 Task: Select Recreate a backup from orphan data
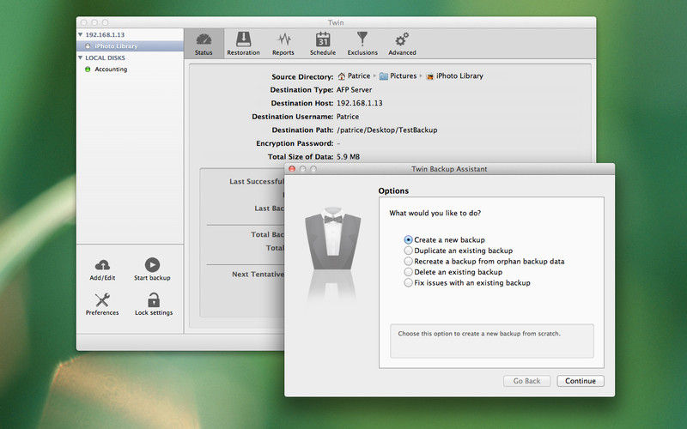point(409,262)
